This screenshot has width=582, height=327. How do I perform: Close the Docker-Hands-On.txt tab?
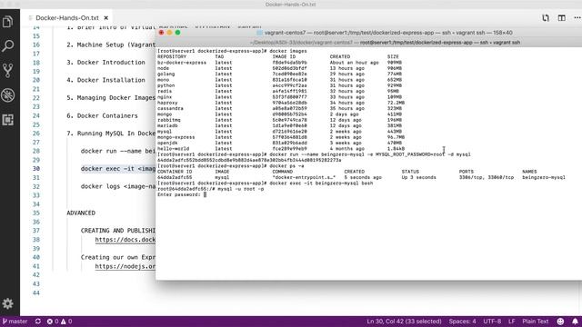click(106, 18)
